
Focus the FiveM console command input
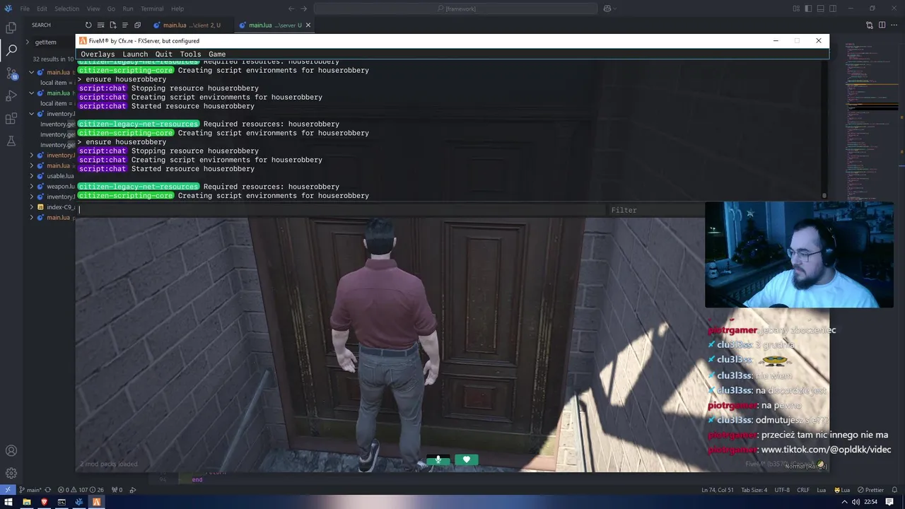click(x=343, y=210)
